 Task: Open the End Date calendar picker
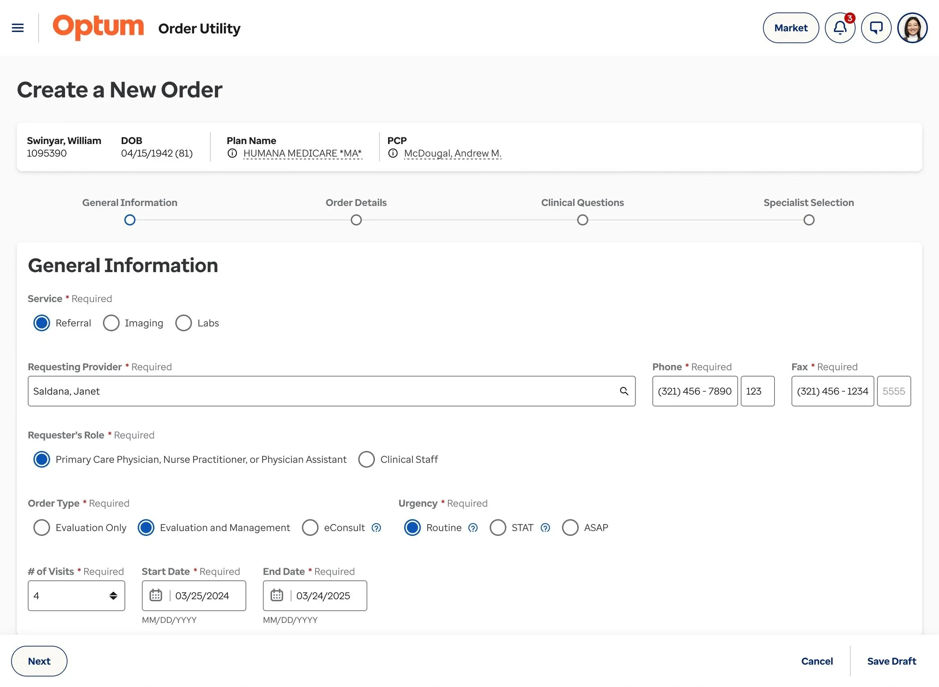tap(277, 595)
